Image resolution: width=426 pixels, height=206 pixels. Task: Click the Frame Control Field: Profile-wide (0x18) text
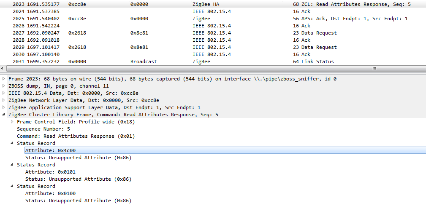pyautogui.click(x=76, y=122)
